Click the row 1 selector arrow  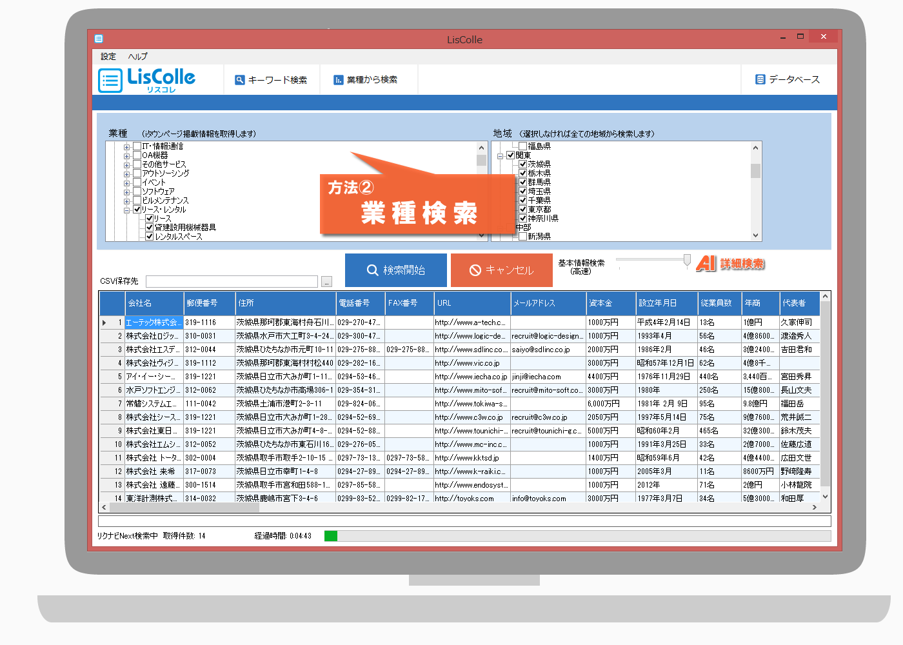point(104,322)
